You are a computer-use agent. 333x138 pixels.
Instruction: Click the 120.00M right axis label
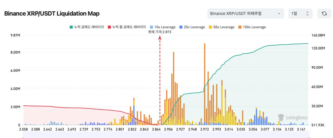tap(318, 48)
